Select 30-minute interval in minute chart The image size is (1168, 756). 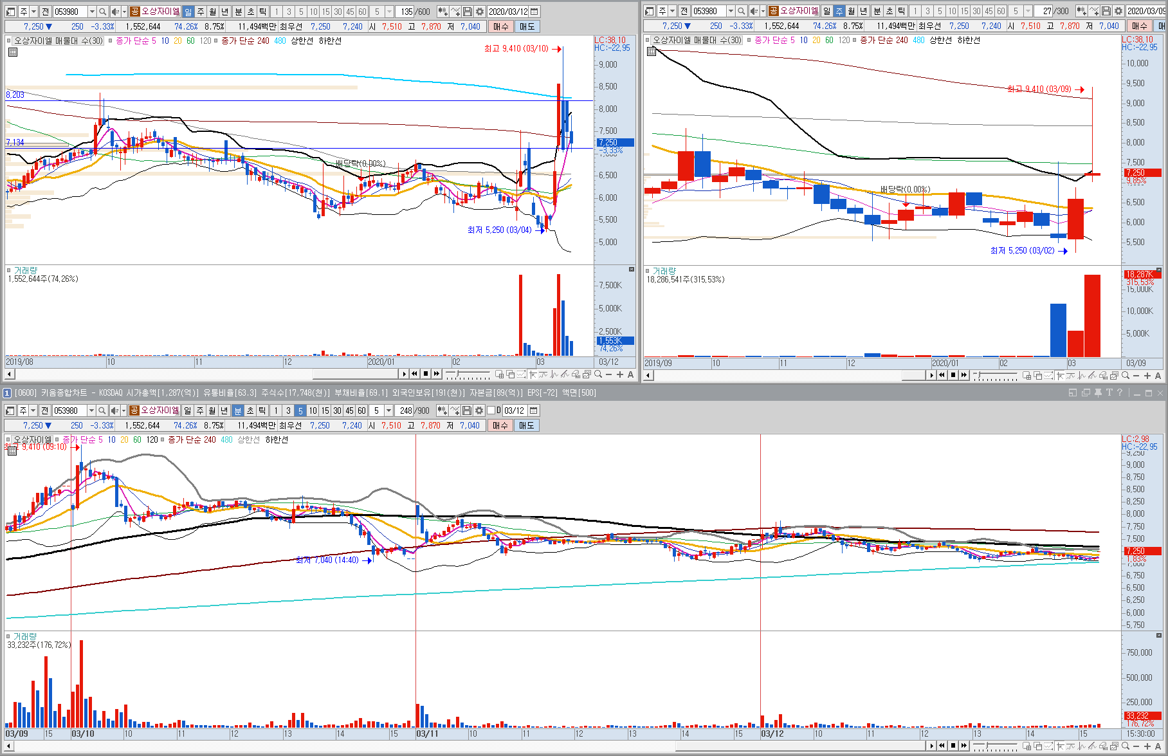pyautogui.click(x=337, y=410)
